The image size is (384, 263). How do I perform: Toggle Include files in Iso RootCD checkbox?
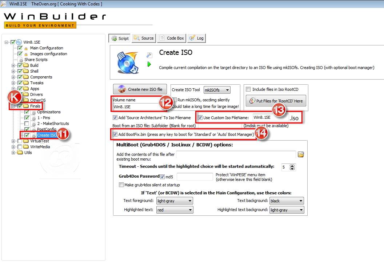(248, 89)
